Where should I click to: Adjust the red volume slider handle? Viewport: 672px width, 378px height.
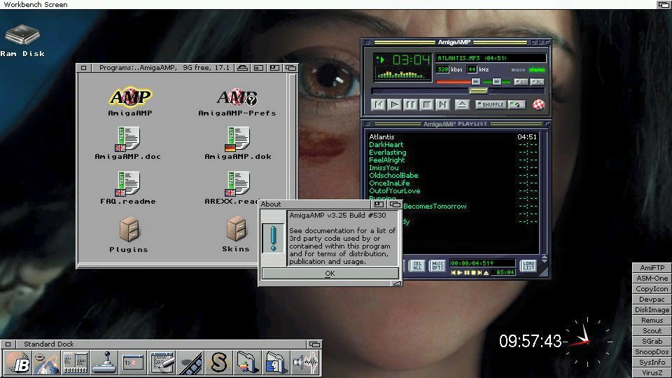[476, 81]
